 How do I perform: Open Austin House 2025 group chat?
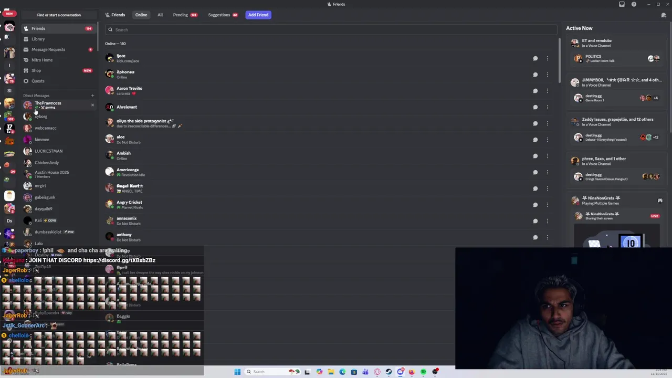pos(58,174)
